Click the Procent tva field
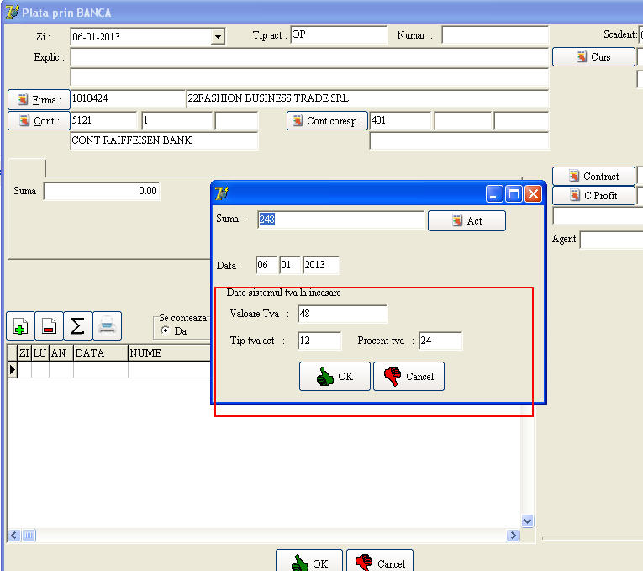This screenshot has height=571, width=643. pyautogui.click(x=440, y=341)
